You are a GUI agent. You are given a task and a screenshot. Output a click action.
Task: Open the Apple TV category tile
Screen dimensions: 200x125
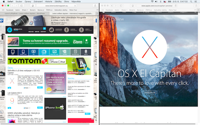click(x=44, y=52)
